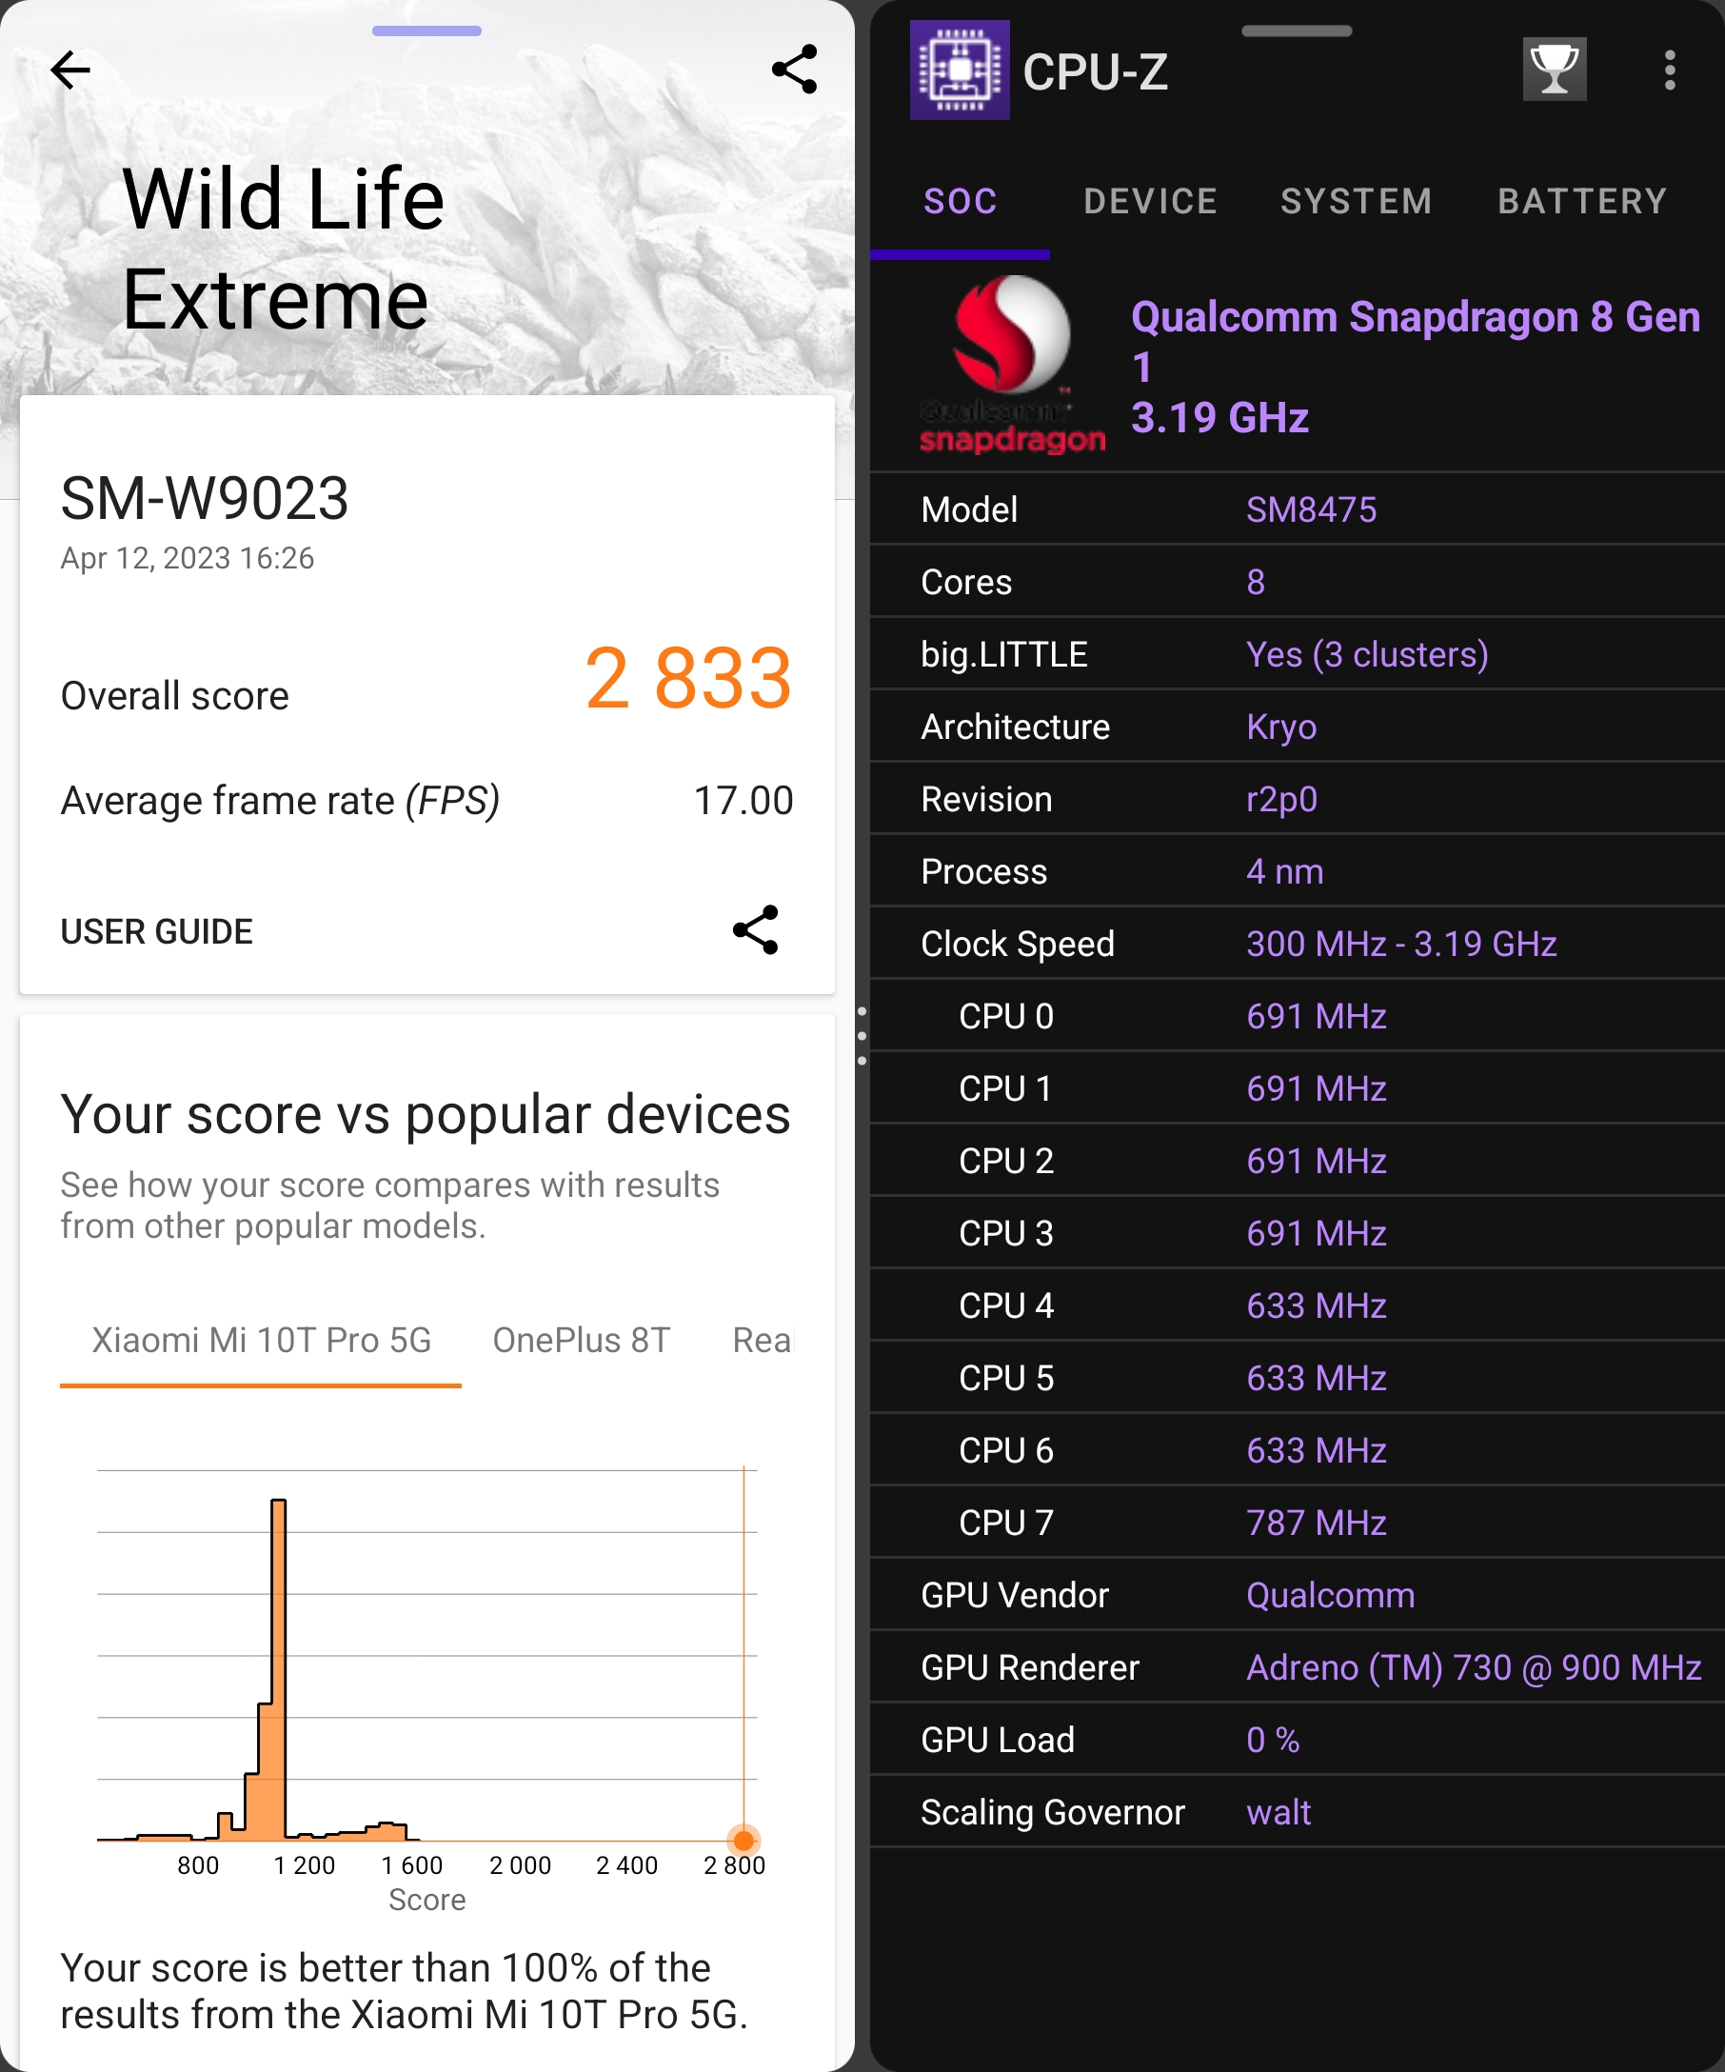
Task: Tap the Scaling Governor value walt
Action: click(x=1279, y=1812)
